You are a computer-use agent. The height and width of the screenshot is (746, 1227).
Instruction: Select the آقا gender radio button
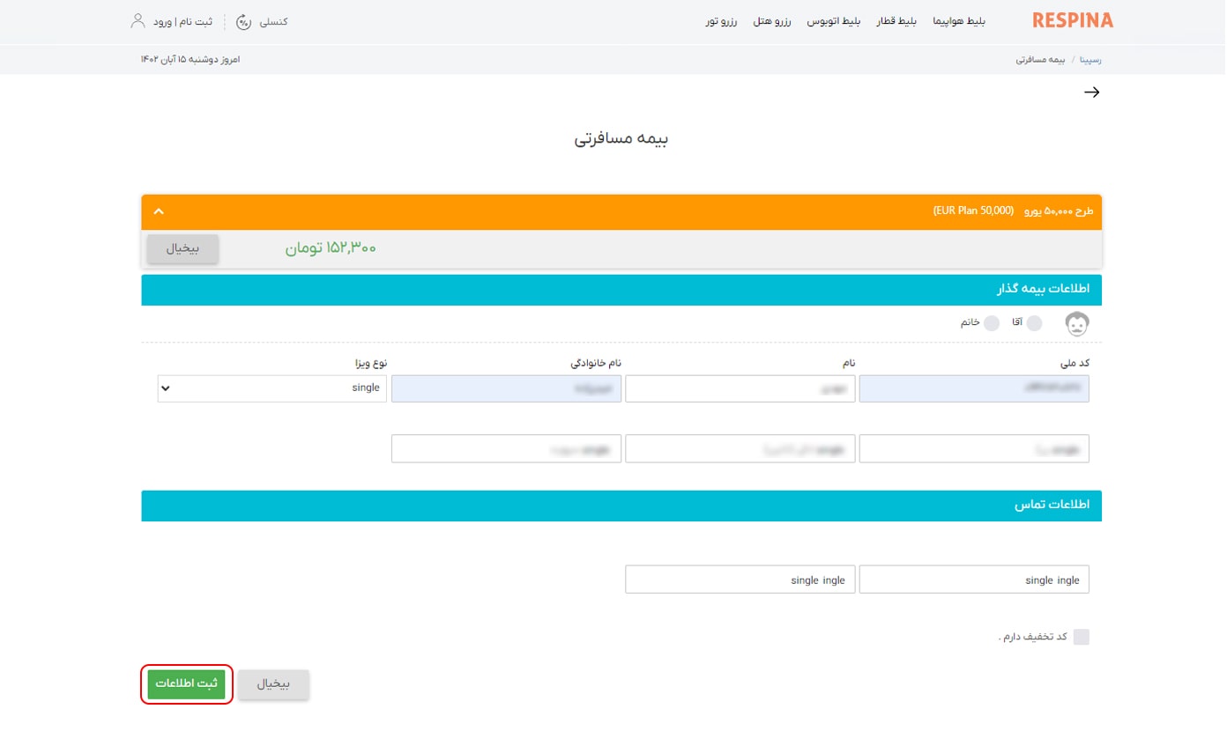[x=1033, y=323]
